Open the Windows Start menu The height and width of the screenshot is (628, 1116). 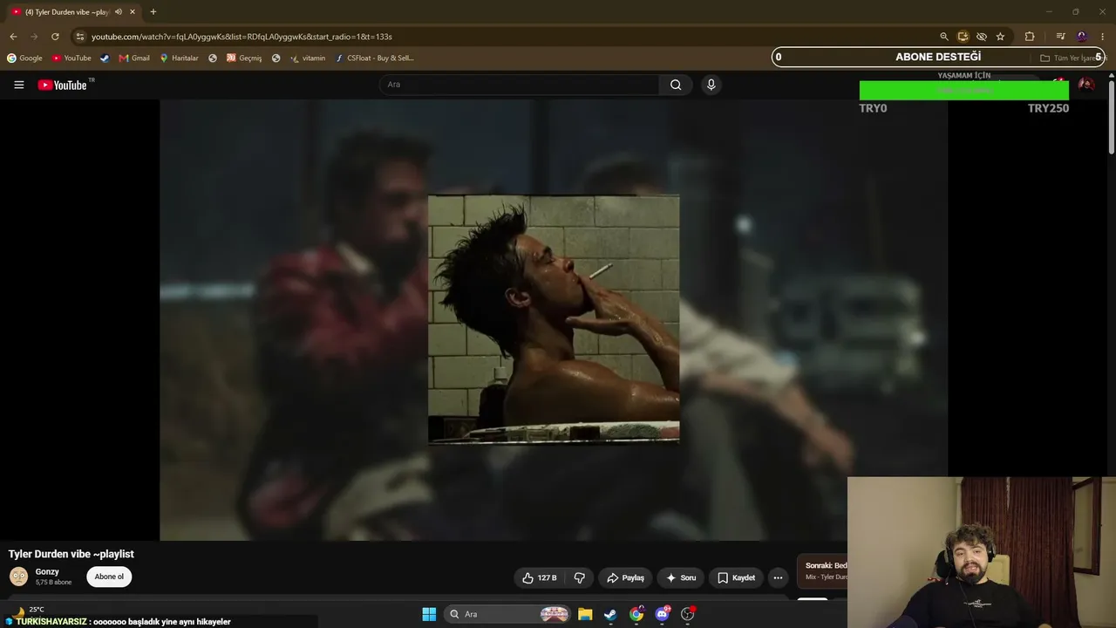(429, 614)
